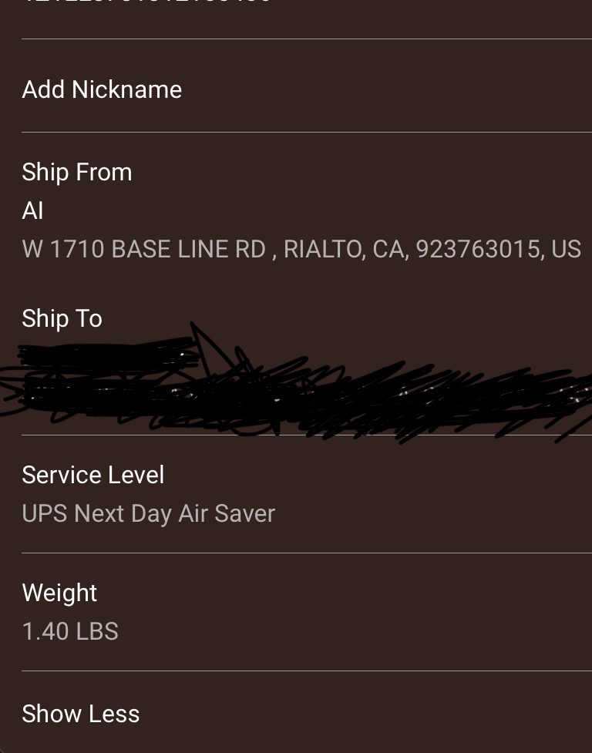Click the divider line above Weight

point(307,553)
